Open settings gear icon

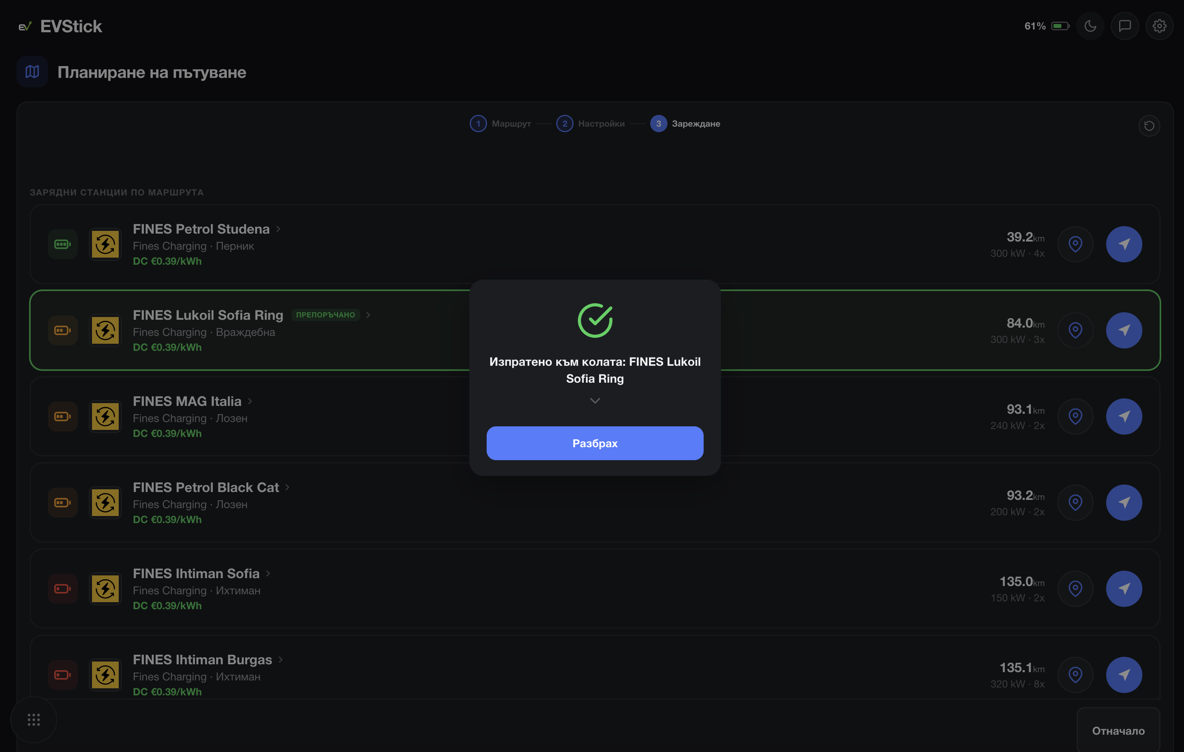coord(1159,26)
